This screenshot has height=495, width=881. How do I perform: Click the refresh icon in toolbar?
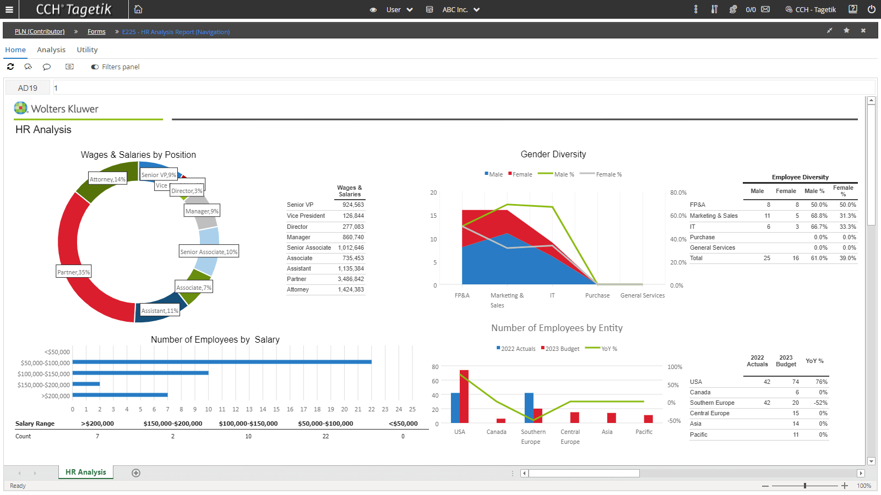(x=10, y=67)
